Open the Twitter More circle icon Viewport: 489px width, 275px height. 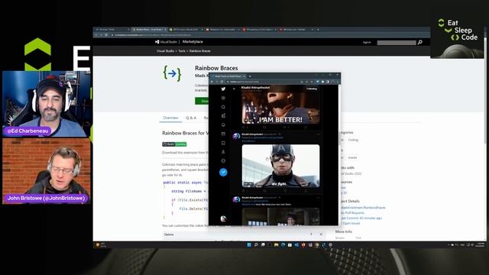click(x=223, y=161)
